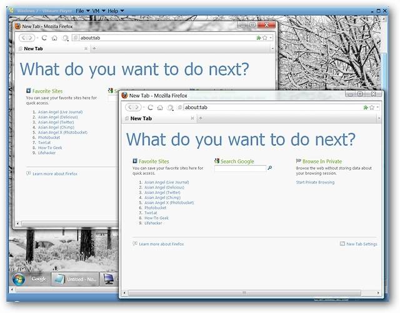Image resolution: width=400 pixels, height=313 pixels.
Task: Open Asian Angel (Twitter) link in front window
Action: click(x=162, y=192)
